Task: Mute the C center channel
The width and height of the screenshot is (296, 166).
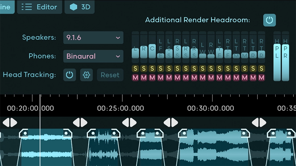Action: pyautogui.click(x=152, y=78)
